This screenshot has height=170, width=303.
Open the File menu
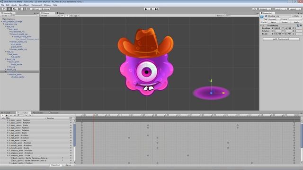click(x=2, y=5)
